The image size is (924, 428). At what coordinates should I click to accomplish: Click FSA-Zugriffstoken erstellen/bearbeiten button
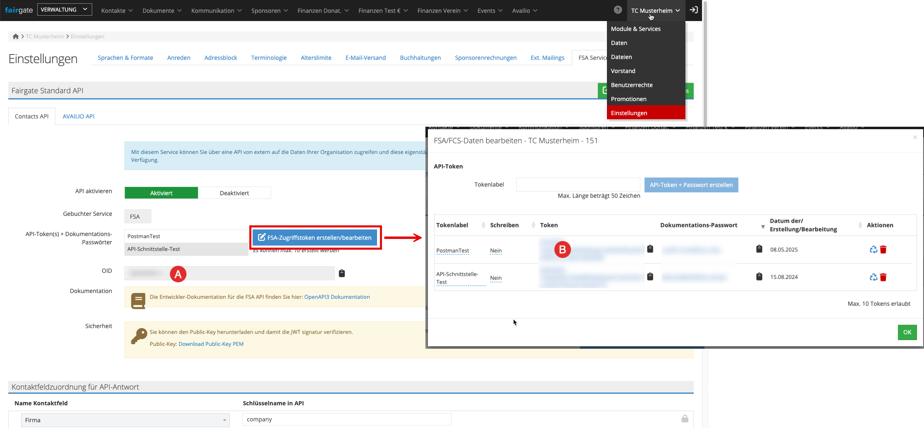pos(315,237)
